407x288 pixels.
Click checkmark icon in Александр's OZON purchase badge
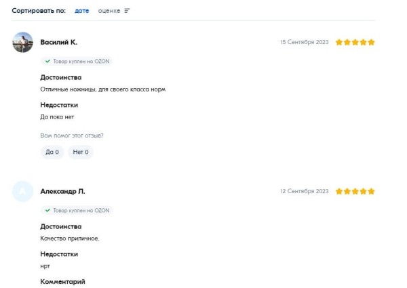point(47,211)
